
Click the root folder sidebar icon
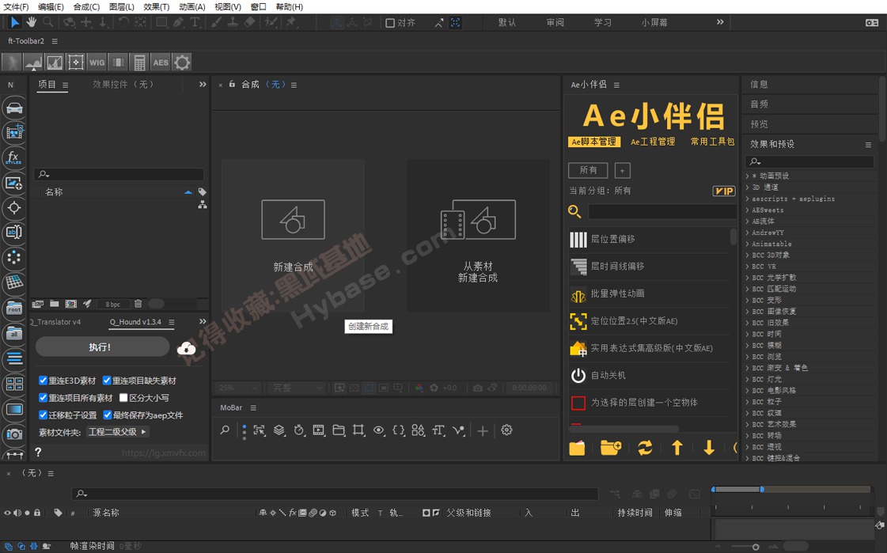[14, 309]
